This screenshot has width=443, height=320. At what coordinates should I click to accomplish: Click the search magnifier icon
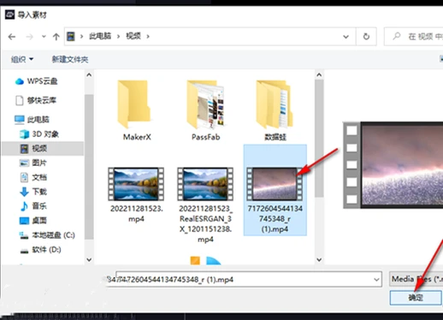point(397,36)
